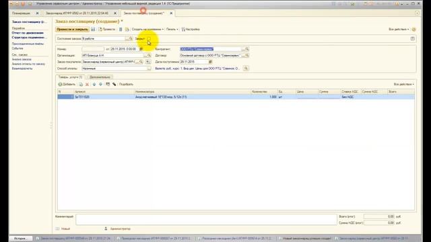Open the magnifier lookup for 'Заказ покупателя'

point(141,62)
